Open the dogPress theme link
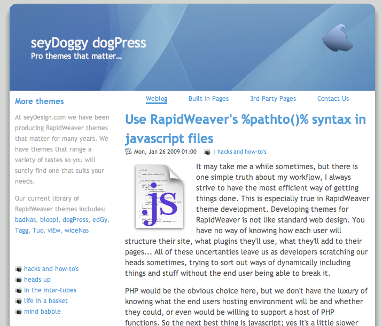382x326 pixels. [x=75, y=220]
